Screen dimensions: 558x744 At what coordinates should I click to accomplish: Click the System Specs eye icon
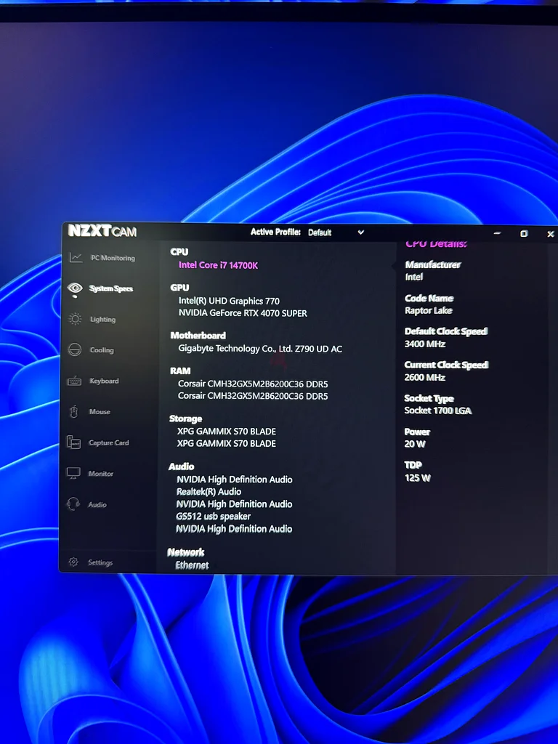pos(75,288)
